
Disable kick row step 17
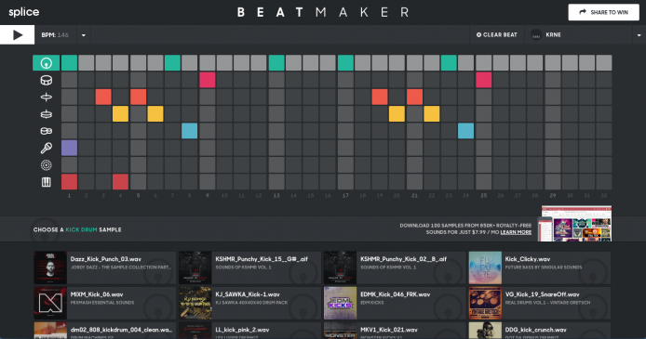(x=345, y=63)
